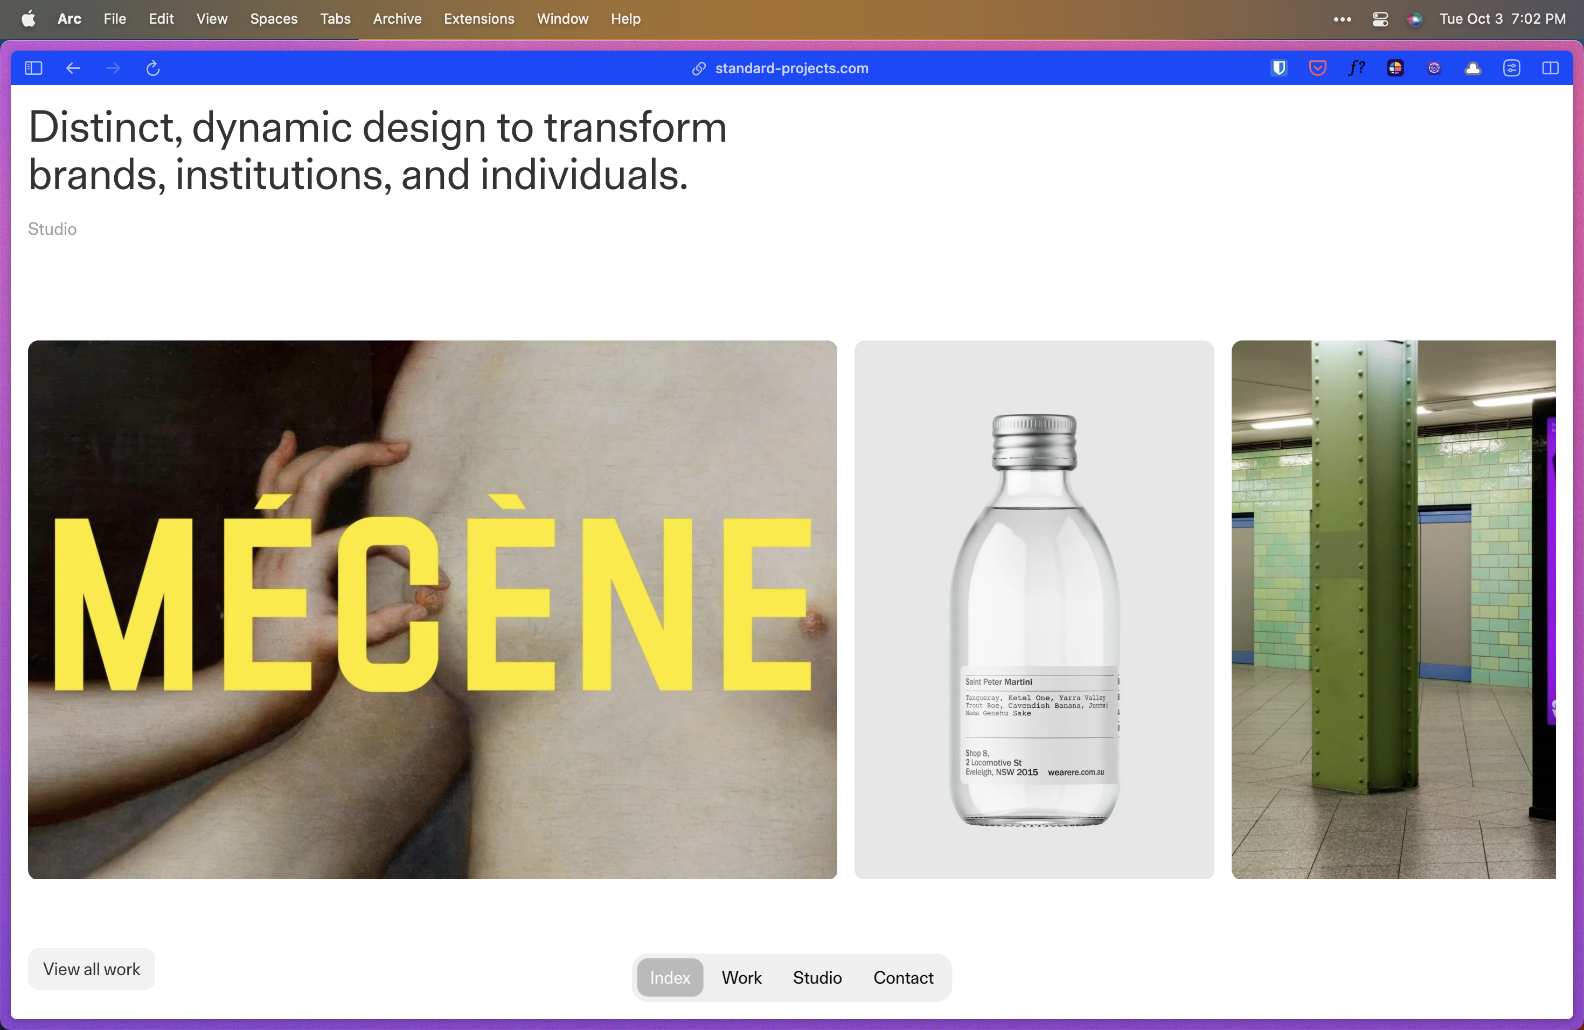Toggle split view in Arc
Viewport: 1584px width, 1030px height.
pos(1550,68)
